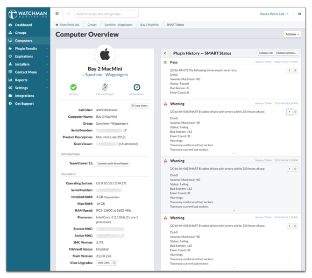Select Computers in the sidebar
The image size is (312, 278).
tap(28, 40)
